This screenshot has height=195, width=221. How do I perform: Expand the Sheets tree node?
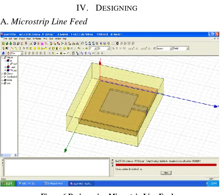pyautogui.click(x=2, y=73)
